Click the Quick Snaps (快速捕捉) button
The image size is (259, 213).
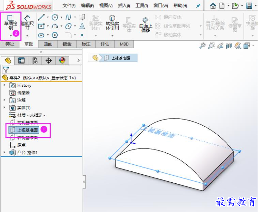252,23
